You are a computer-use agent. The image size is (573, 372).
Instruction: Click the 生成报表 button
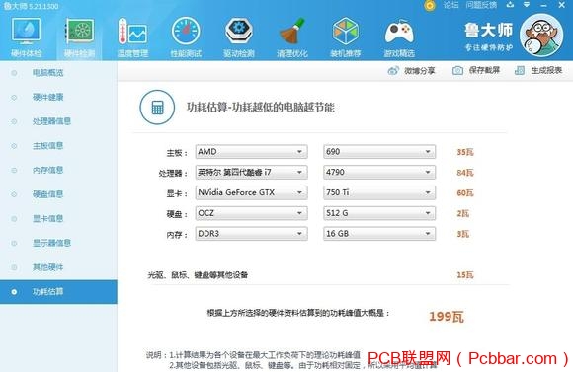[x=538, y=70]
